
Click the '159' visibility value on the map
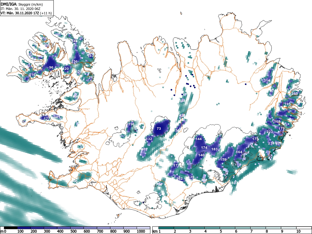click(x=223, y=159)
